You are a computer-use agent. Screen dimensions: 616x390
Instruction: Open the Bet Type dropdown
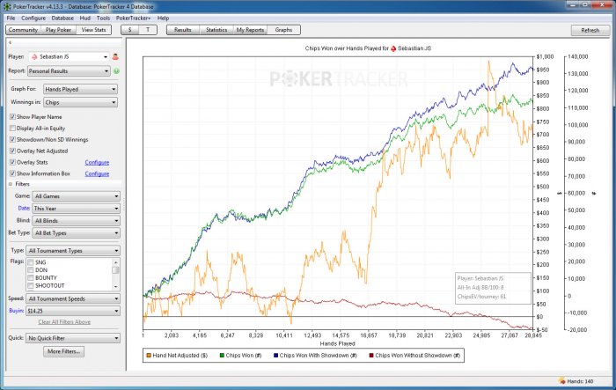tap(77, 233)
